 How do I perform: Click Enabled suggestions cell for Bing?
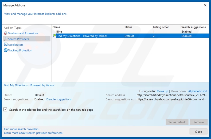[x=186, y=32]
